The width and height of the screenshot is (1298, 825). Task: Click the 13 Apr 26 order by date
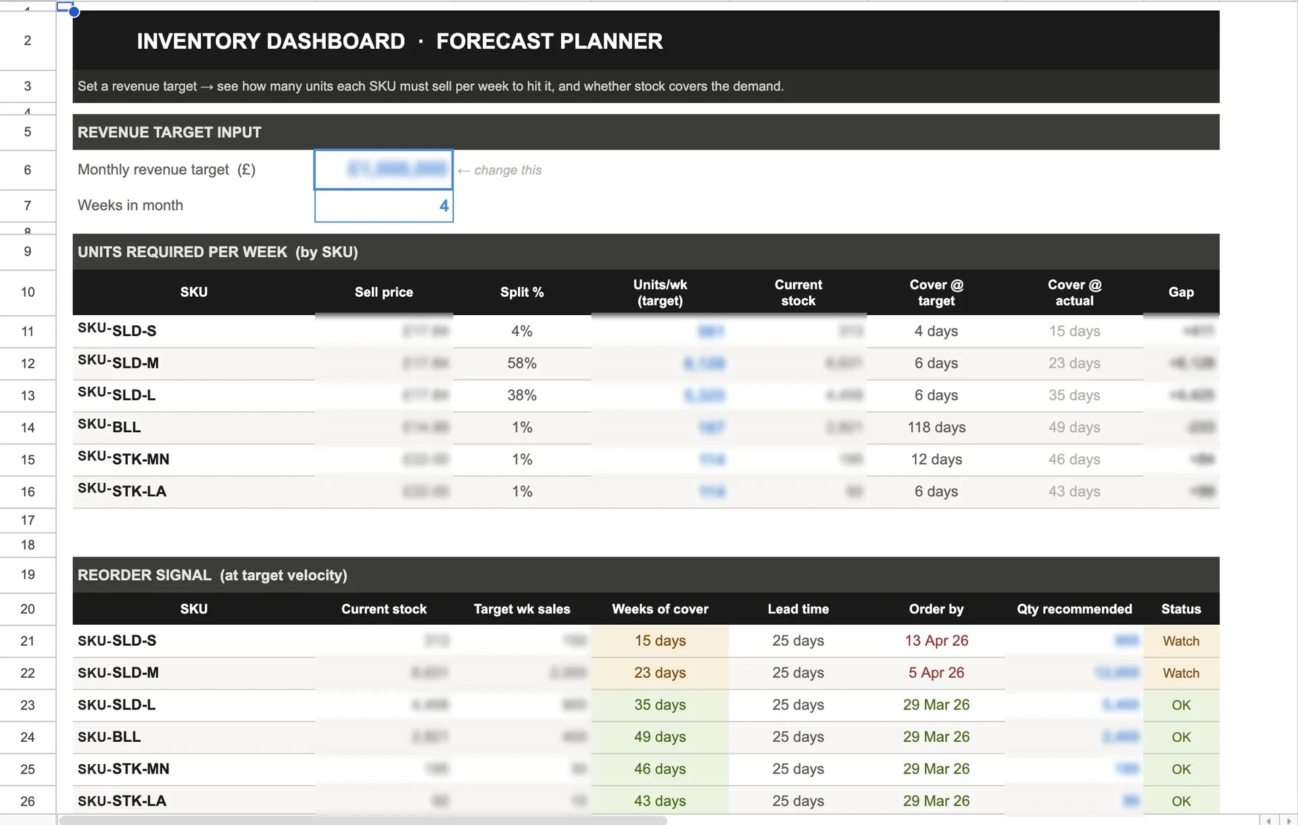(936, 641)
